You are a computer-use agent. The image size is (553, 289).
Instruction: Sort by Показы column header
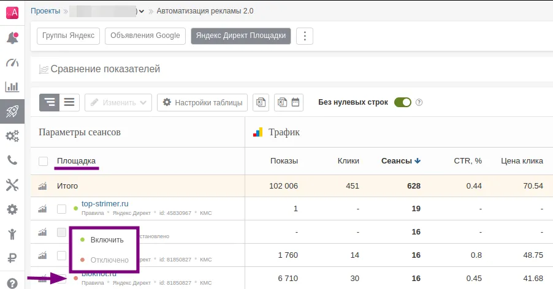coord(284,161)
